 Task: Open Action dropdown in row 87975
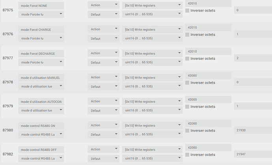pyautogui.click(x=103, y=5)
